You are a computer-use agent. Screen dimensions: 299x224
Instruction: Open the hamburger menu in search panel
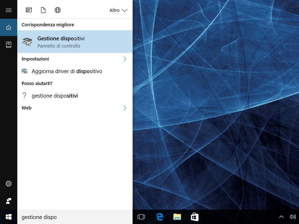coord(9,10)
